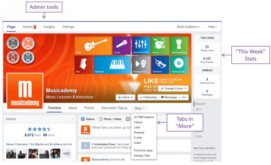271x165 pixels.
Task: Switch to the Insights admin tab
Action: 49,27
